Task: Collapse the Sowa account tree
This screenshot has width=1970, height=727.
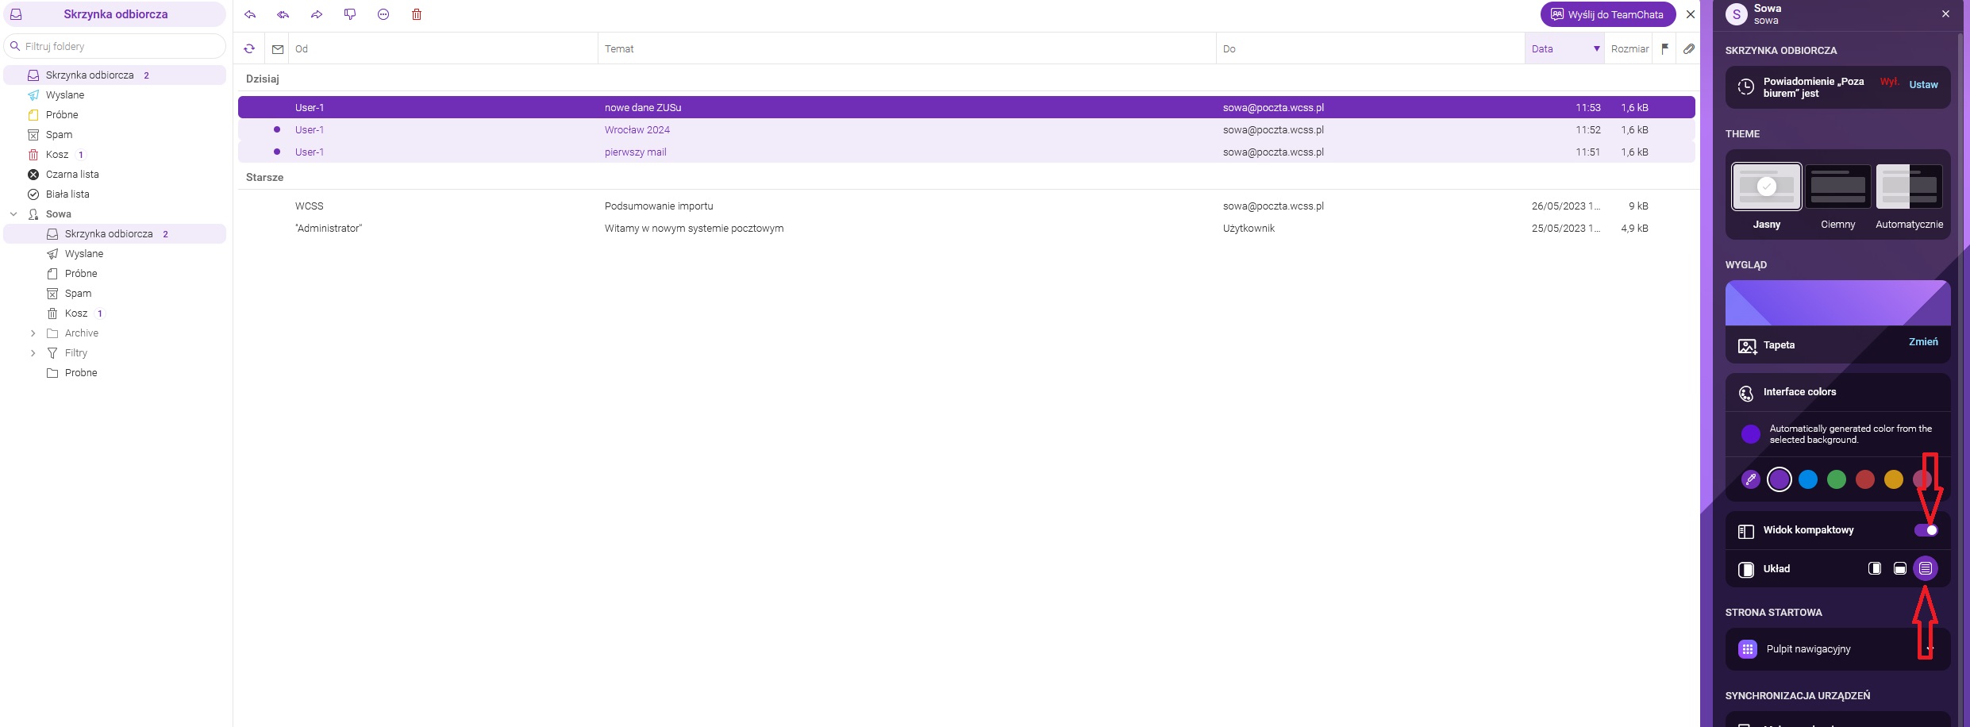Action: pos(13,214)
